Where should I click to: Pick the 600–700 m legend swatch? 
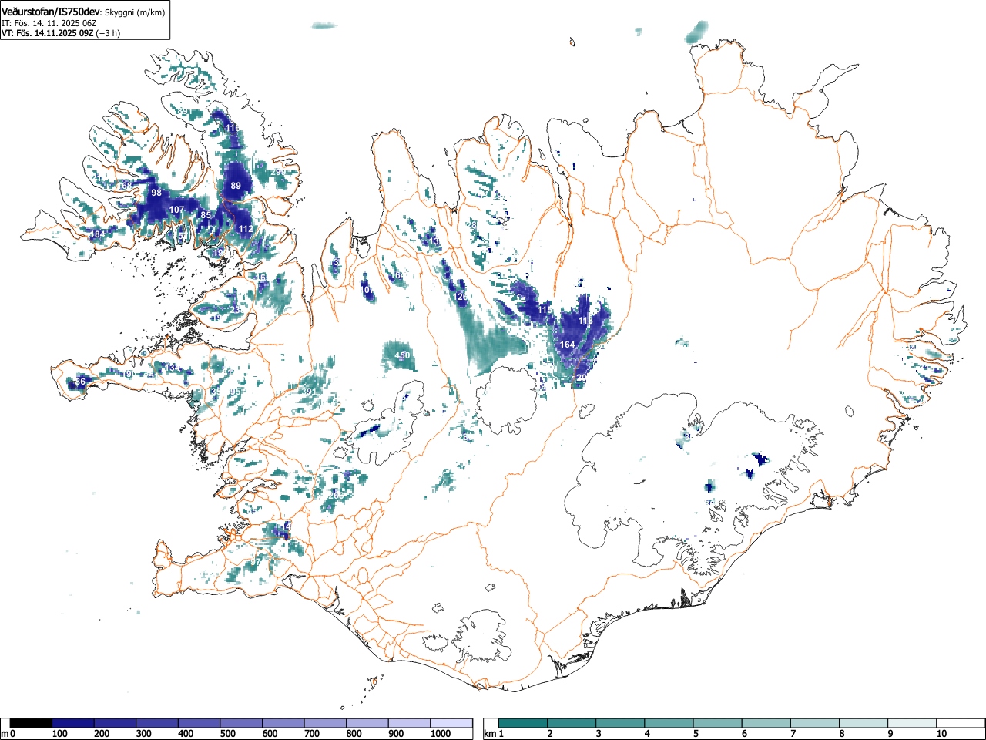283,723
